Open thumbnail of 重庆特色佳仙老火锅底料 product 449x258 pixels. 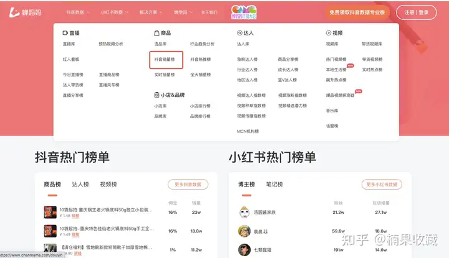coord(50,231)
